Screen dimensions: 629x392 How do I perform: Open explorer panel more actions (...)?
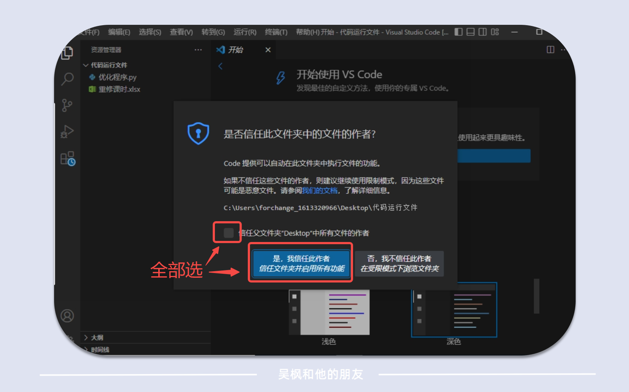pos(198,50)
